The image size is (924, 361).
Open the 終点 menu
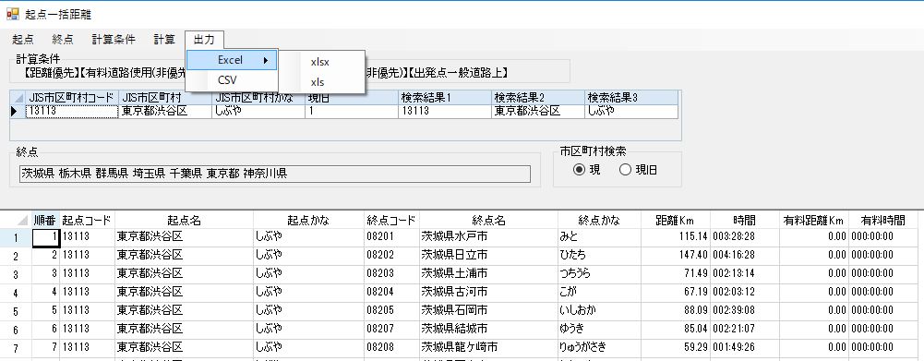(x=63, y=40)
